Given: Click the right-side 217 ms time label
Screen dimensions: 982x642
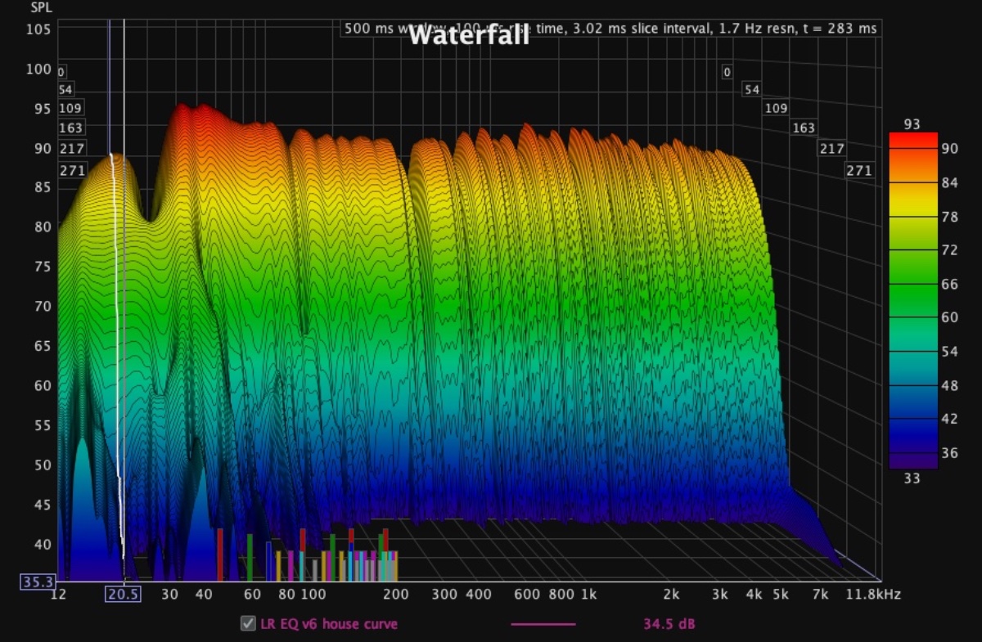Looking at the screenshot, I should (831, 149).
